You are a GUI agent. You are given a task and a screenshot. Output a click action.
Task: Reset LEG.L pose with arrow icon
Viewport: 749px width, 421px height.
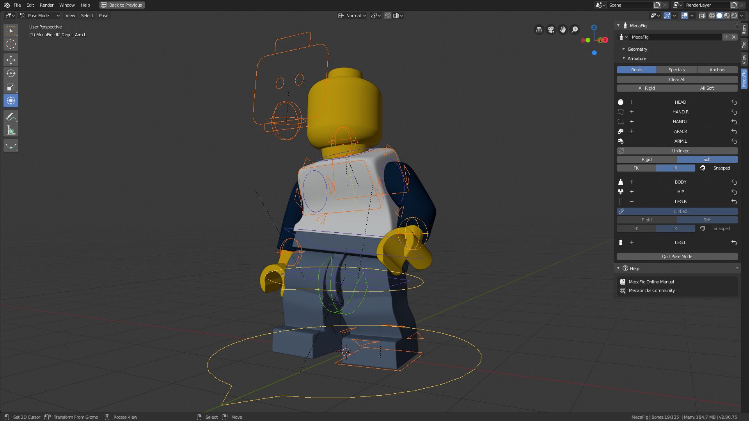click(x=734, y=242)
